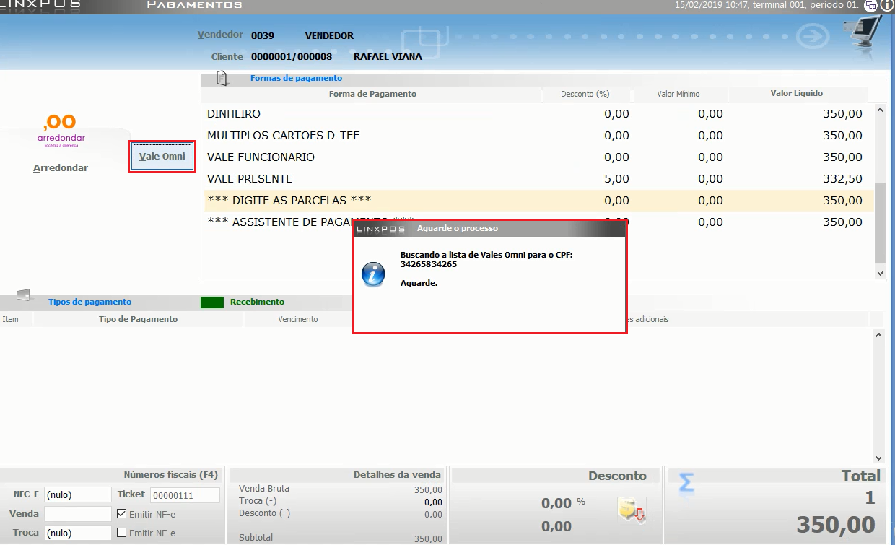Image resolution: width=895 pixels, height=545 pixels.
Task: Click the Tipo de Pagamento column header
Action: point(138,319)
